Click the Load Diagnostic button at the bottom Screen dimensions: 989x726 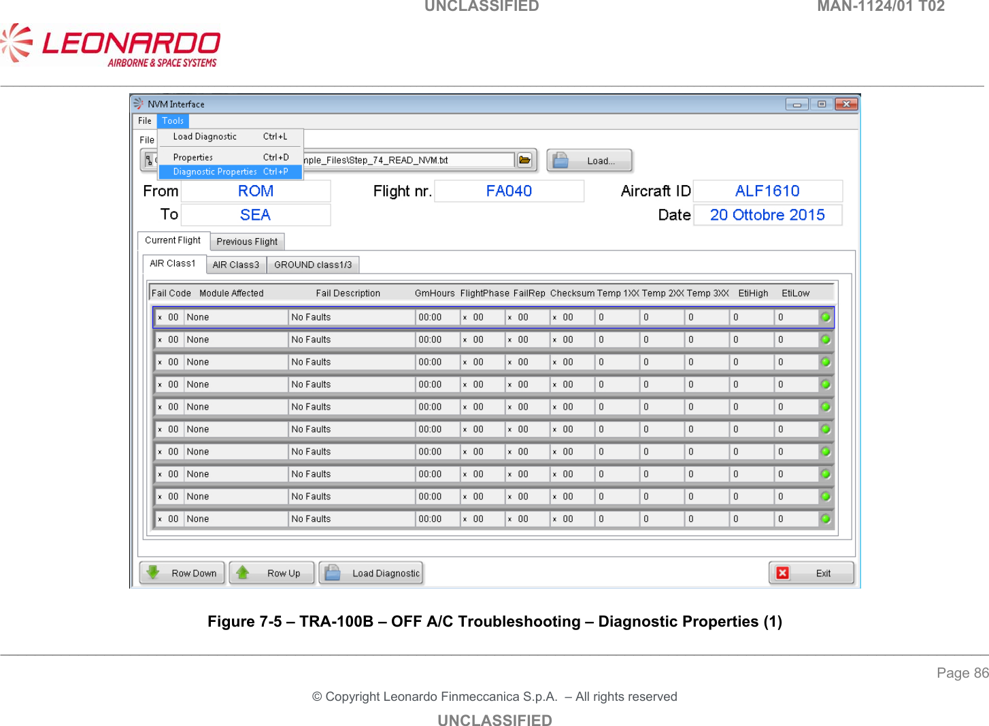(371, 573)
